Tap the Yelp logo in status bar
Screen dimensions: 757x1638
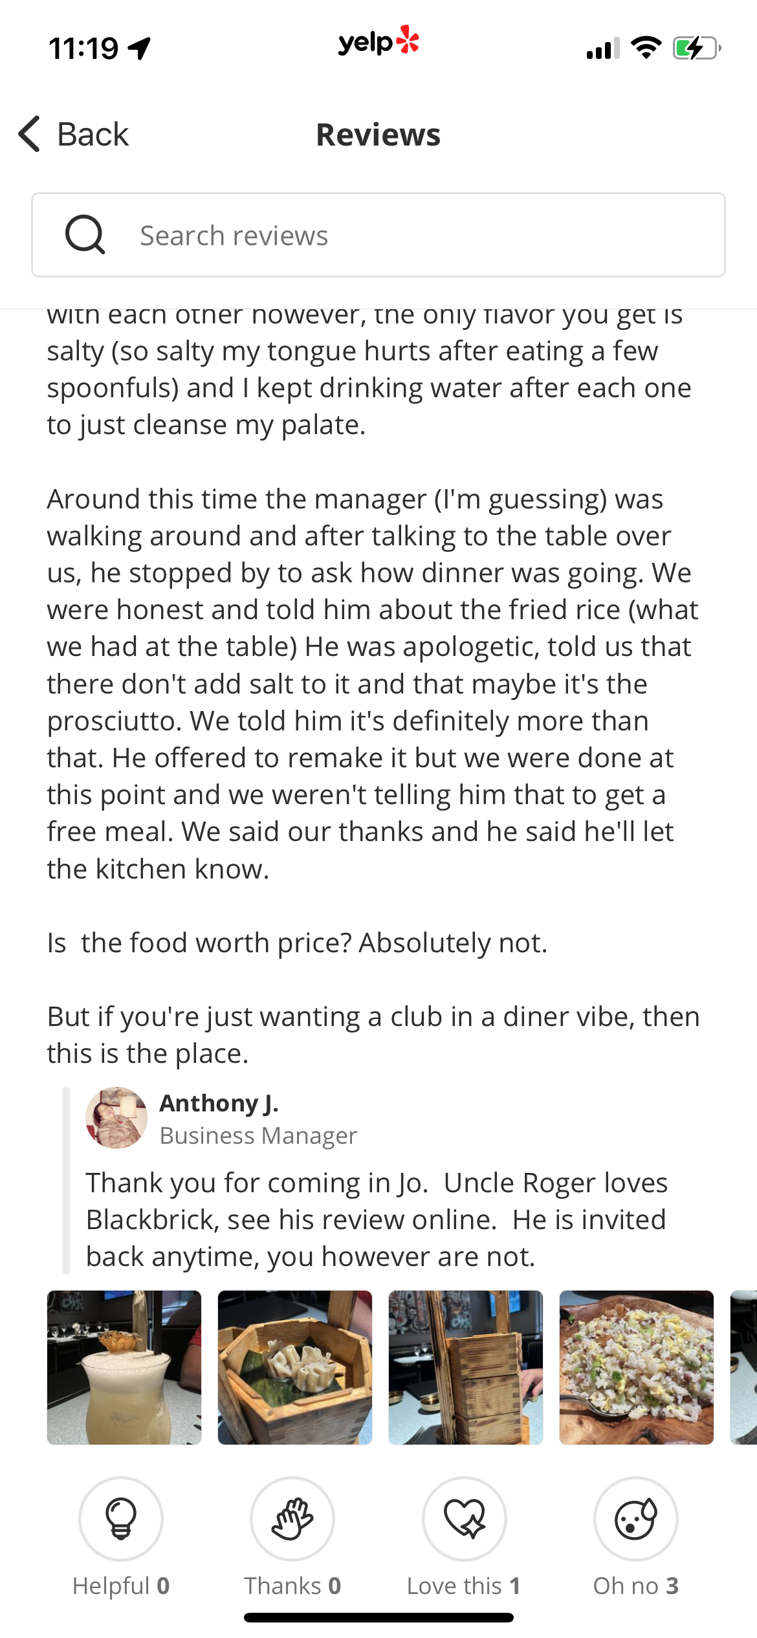pyautogui.click(x=378, y=42)
